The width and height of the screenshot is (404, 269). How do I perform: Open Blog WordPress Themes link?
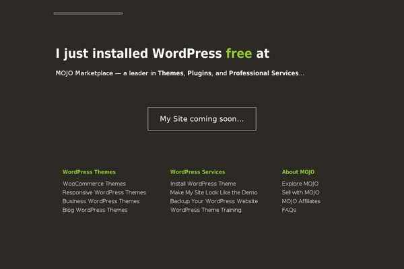coord(95,210)
